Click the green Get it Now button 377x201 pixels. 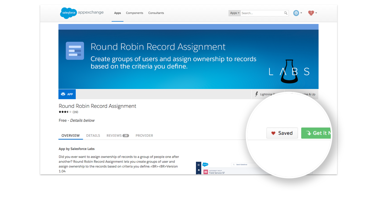point(316,133)
